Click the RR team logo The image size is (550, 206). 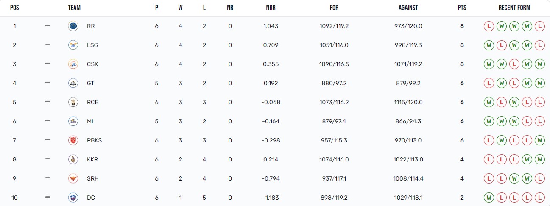(x=73, y=26)
